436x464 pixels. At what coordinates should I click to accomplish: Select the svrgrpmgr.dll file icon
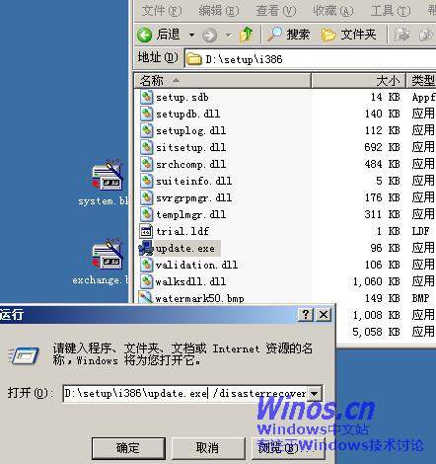pos(146,197)
